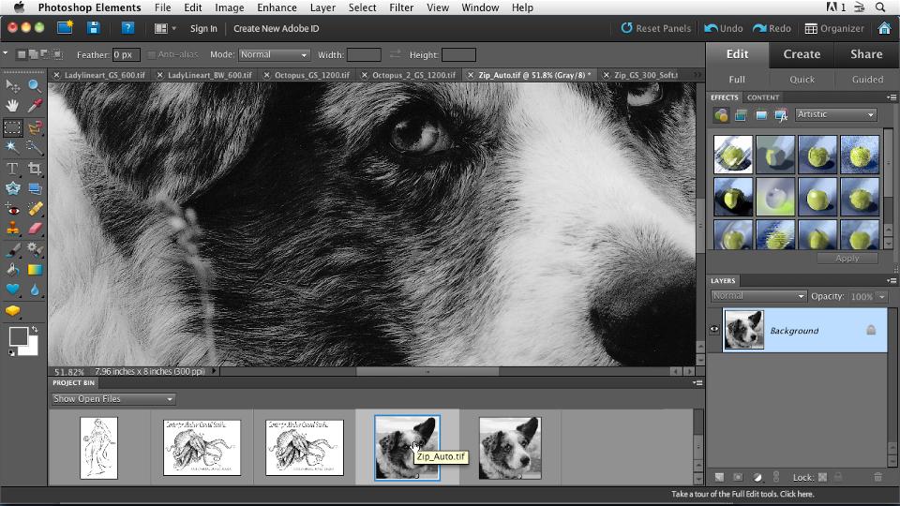Switch to the Share tab
Screen dimensions: 900x506
[x=866, y=54]
